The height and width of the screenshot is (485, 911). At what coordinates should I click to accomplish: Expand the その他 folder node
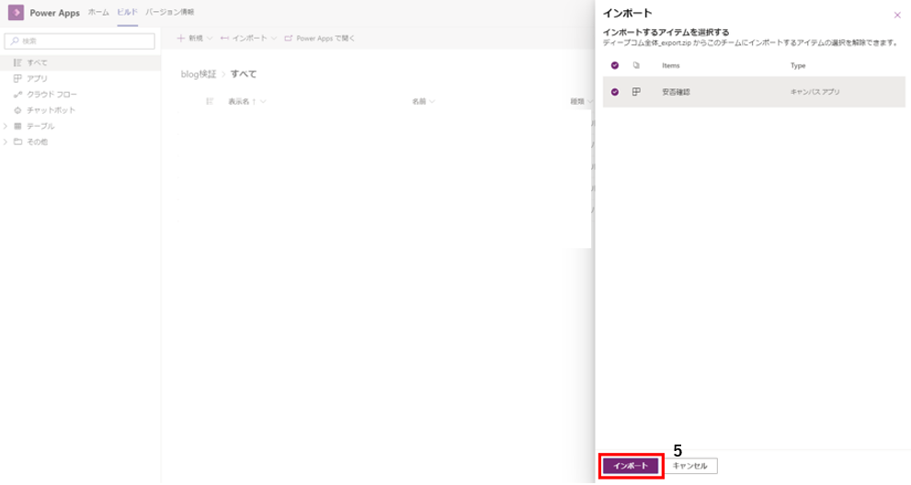pos(6,141)
